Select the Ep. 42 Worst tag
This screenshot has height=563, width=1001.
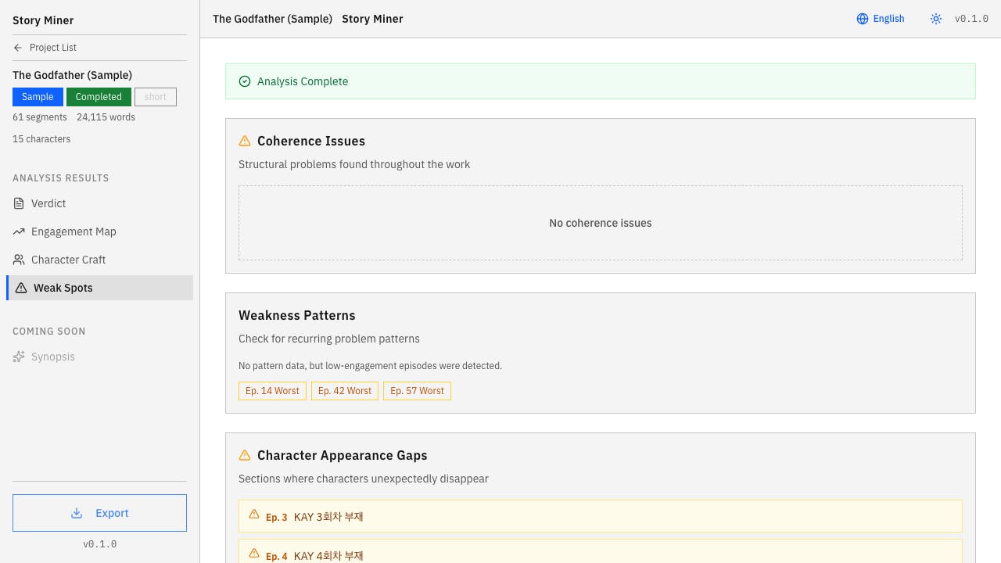(345, 391)
